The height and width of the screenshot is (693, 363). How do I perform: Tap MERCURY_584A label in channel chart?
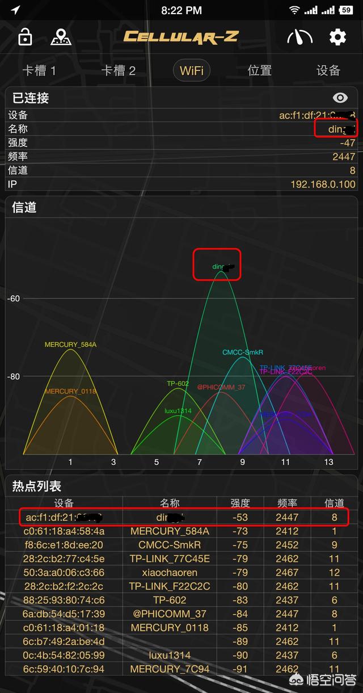tap(71, 345)
